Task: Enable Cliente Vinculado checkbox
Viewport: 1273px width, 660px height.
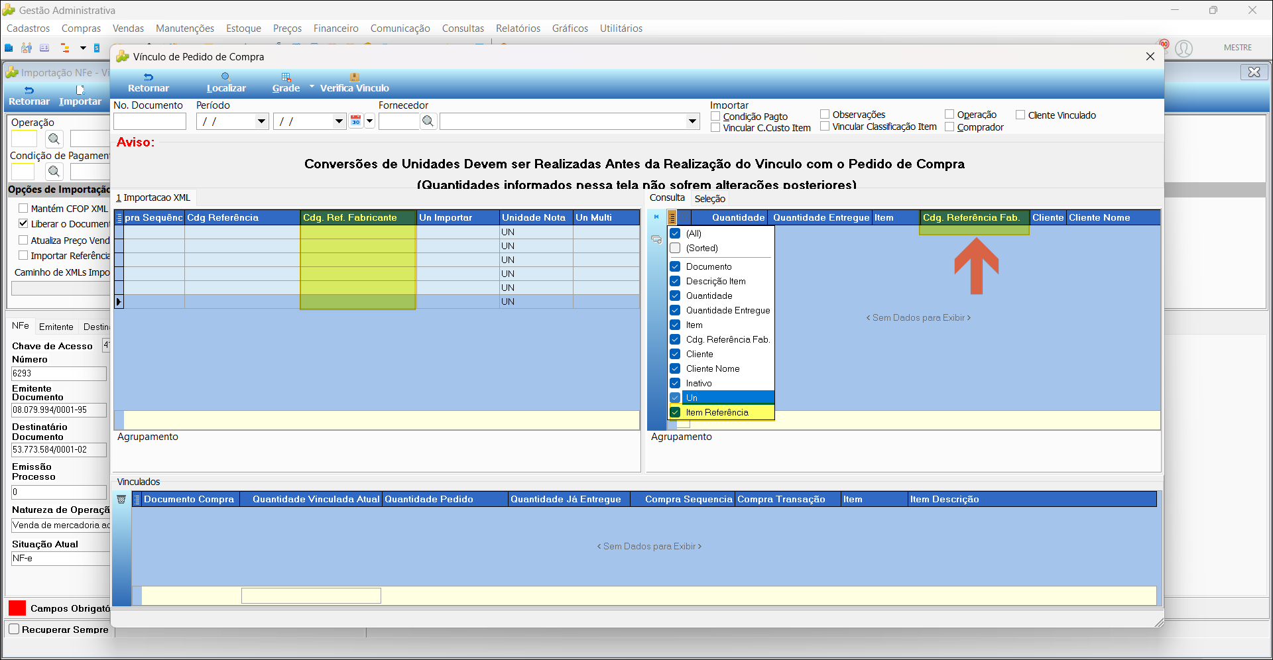Action: pos(1020,115)
